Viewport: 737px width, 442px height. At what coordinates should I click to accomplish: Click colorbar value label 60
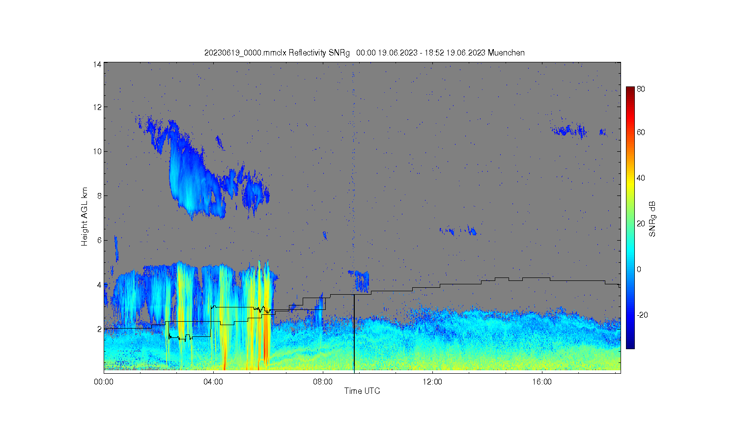point(641,132)
